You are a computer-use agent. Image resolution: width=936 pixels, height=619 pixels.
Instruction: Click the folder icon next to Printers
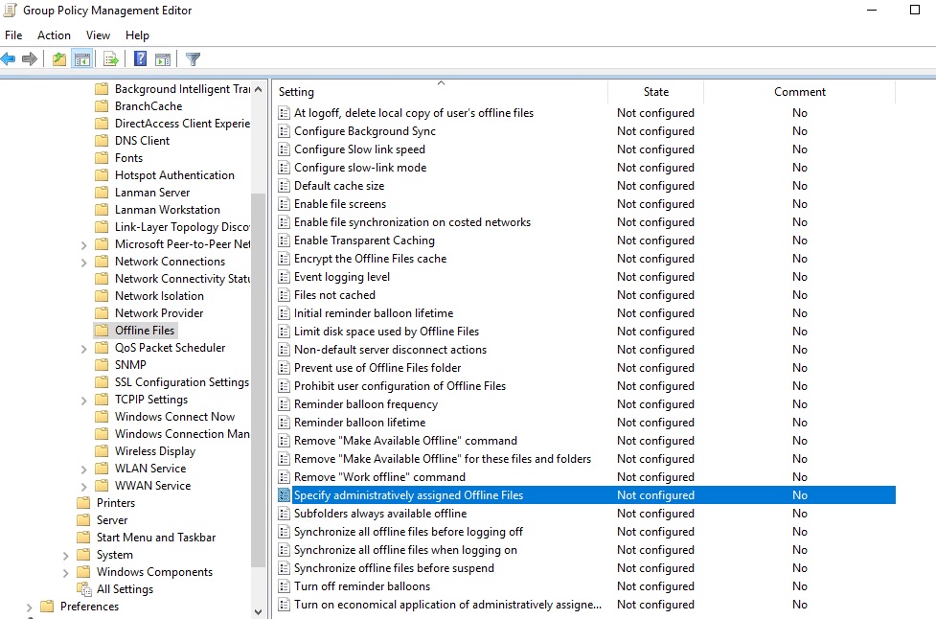[x=84, y=503]
